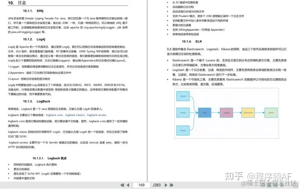Click the 10.1.3. LogBack heading
Screen dimensions: 299x189
pyautogui.click(x=37, y=101)
